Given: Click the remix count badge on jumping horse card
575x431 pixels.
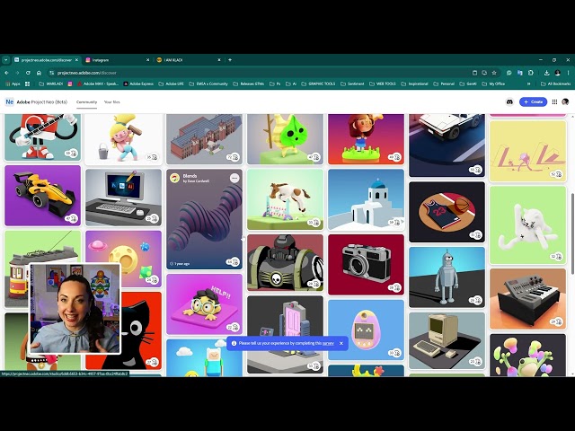Looking at the screenshot, I should (x=314, y=223).
